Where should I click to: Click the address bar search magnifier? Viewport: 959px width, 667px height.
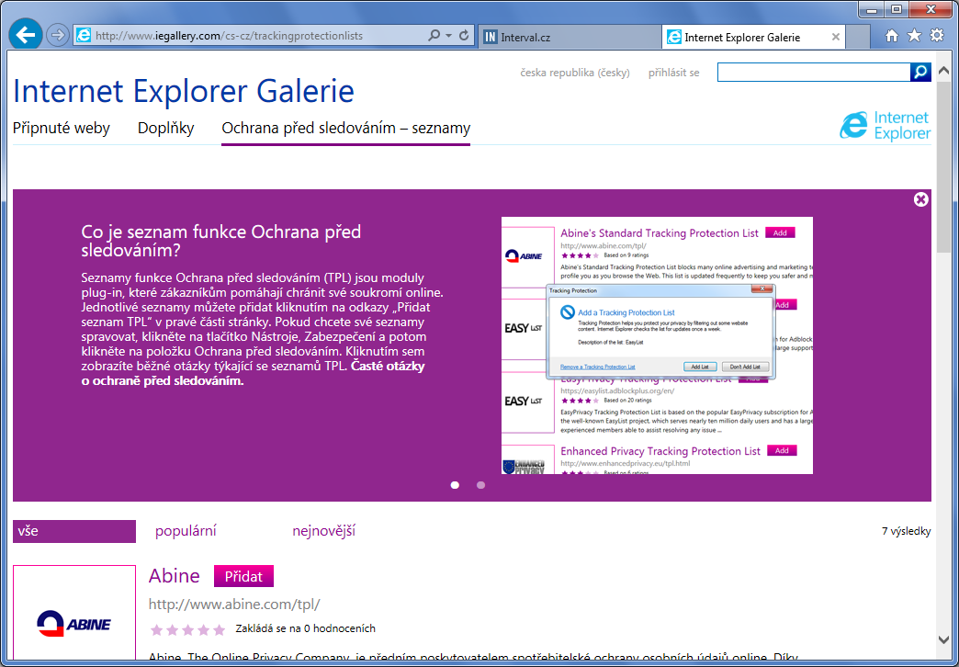434,36
